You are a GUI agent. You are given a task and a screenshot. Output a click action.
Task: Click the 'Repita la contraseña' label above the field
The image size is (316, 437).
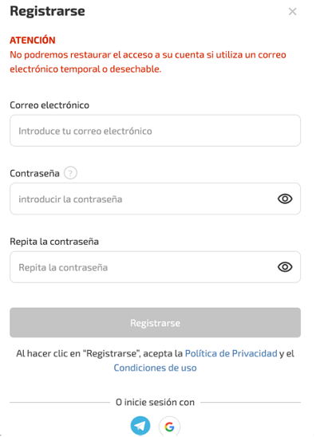54,242
